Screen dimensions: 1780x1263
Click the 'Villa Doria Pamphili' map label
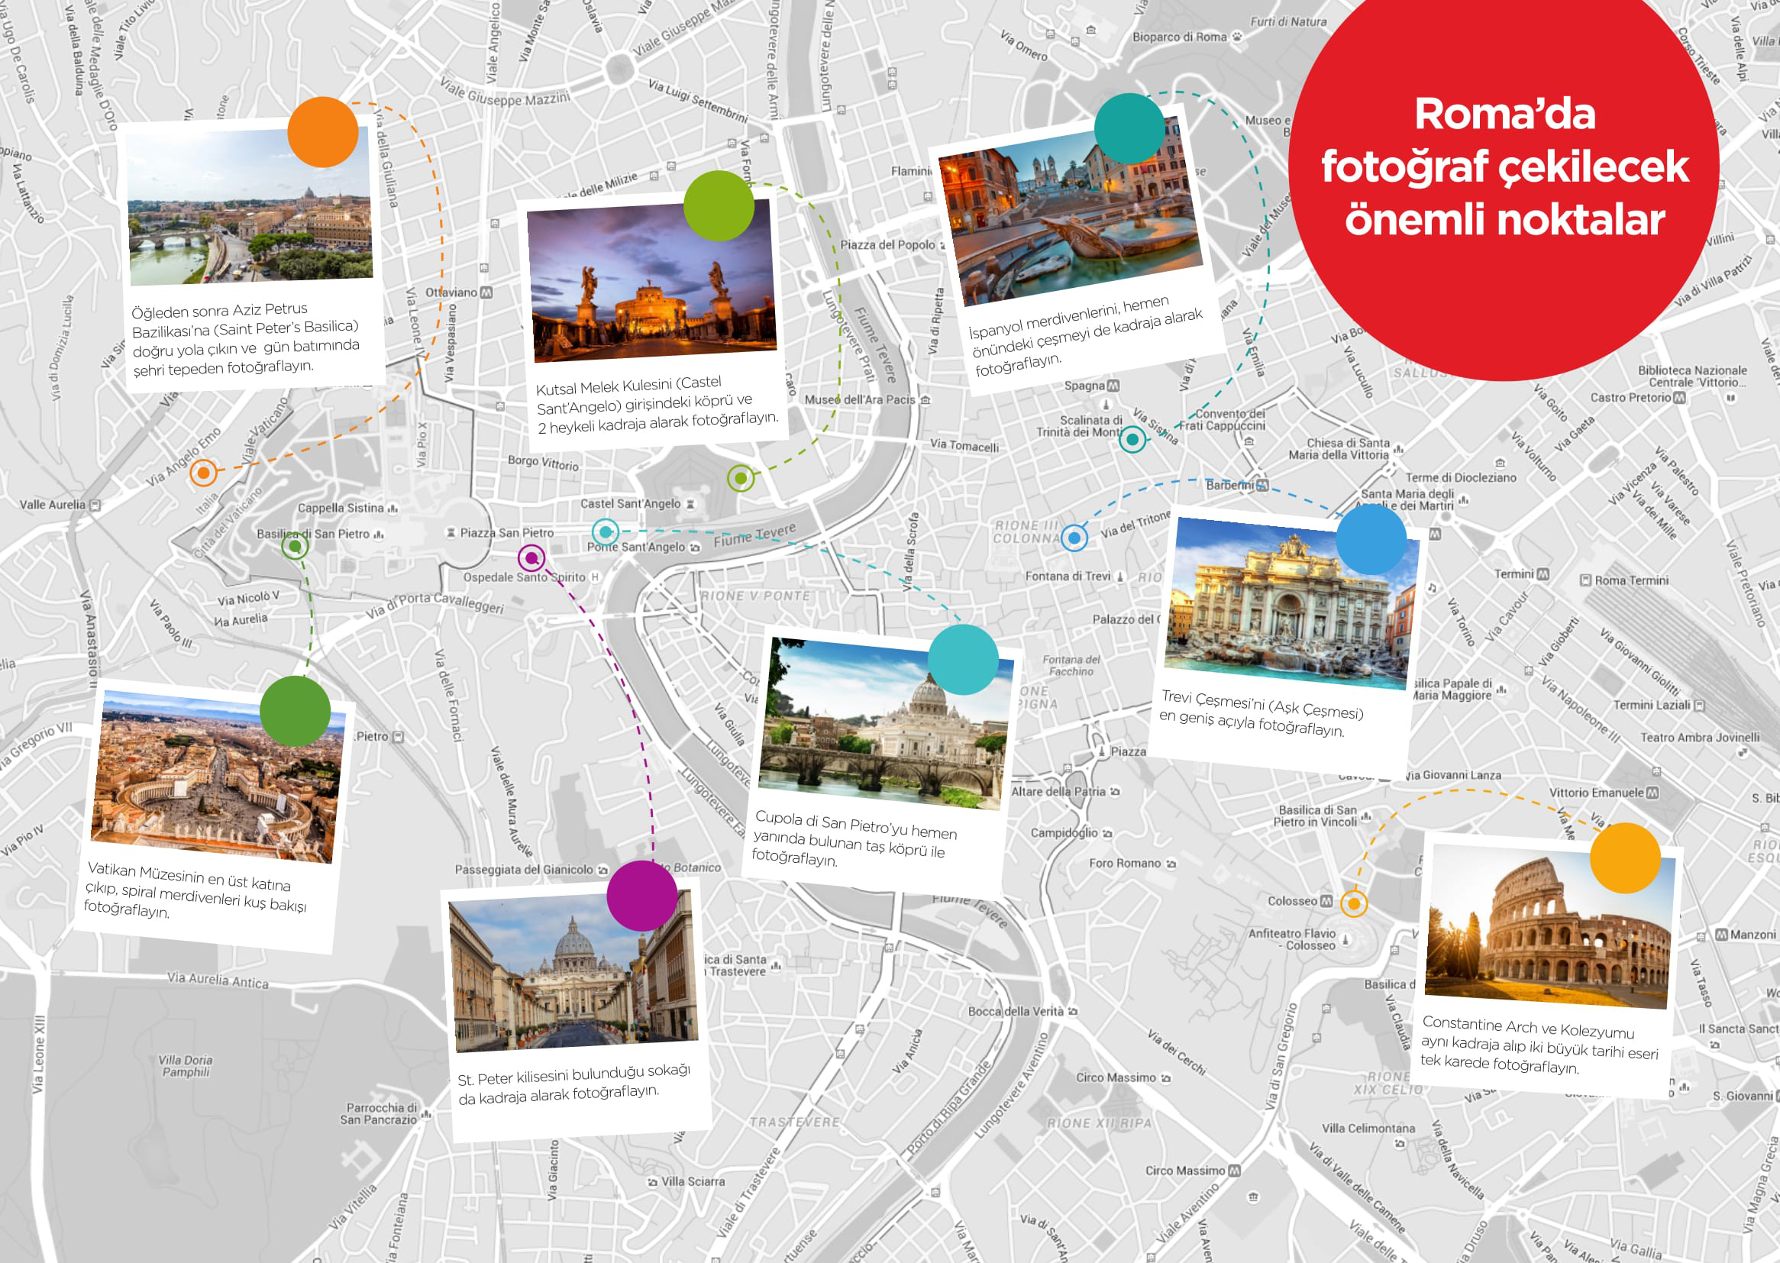[185, 1065]
